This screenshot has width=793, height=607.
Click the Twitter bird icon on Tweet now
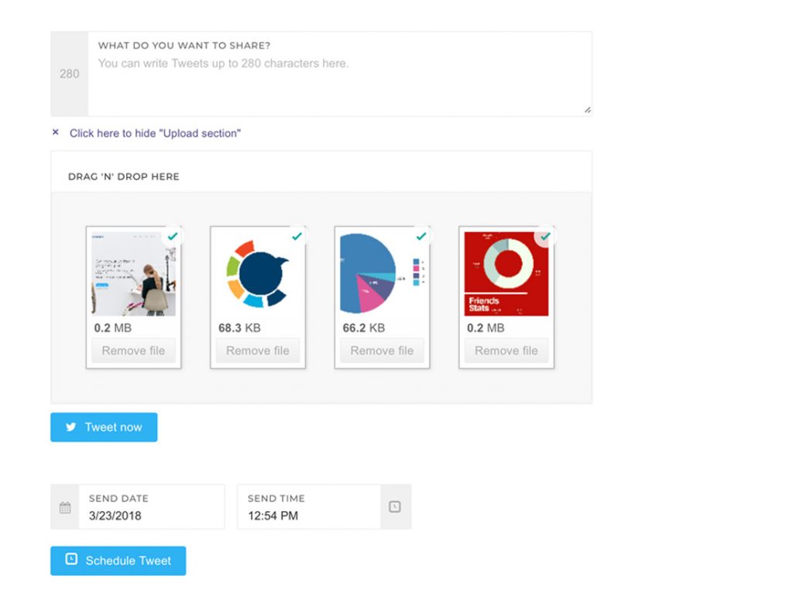[71, 427]
